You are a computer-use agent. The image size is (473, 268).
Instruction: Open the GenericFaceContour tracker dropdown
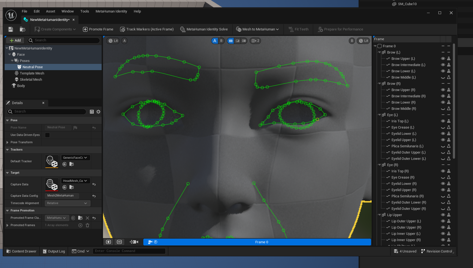pyautogui.click(x=75, y=158)
